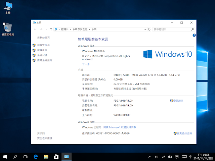The image size is (215, 161).
Task: Expand the chevron after 系統及安全性 breadcrumb
Action: (89, 29)
